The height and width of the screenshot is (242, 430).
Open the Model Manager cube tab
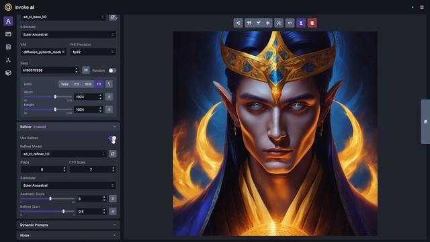[8, 73]
